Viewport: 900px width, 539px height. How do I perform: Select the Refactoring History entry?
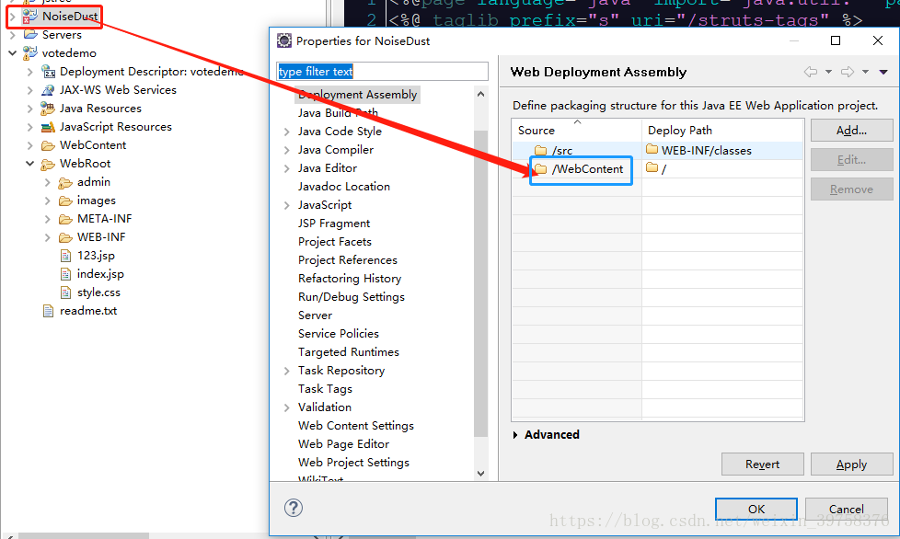350,278
